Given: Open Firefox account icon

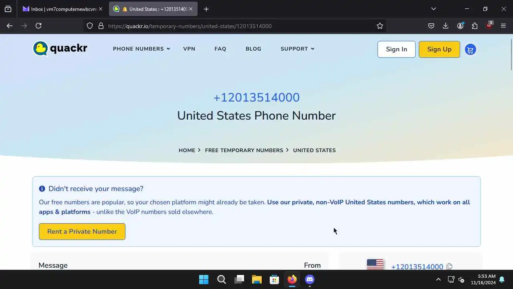Looking at the screenshot, I should [460, 26].
